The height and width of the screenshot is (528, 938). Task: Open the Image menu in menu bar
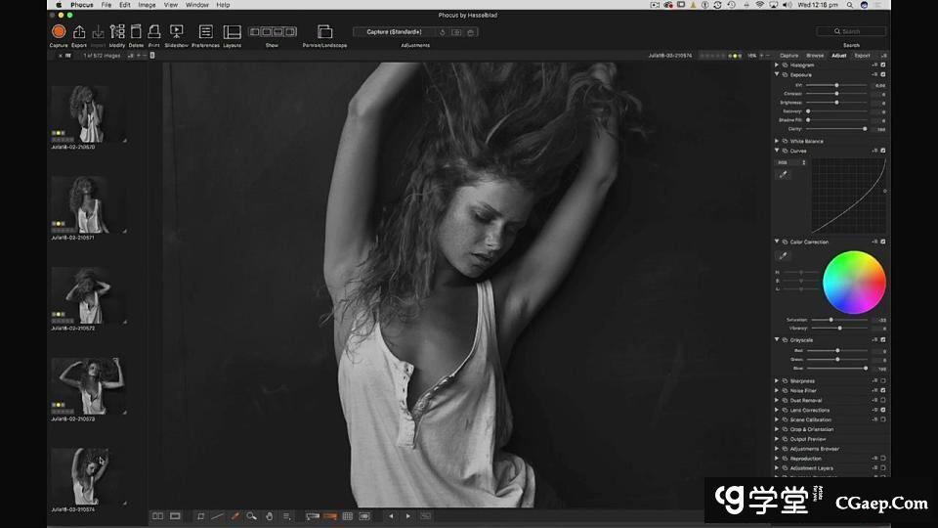click(x=147, y=5)
